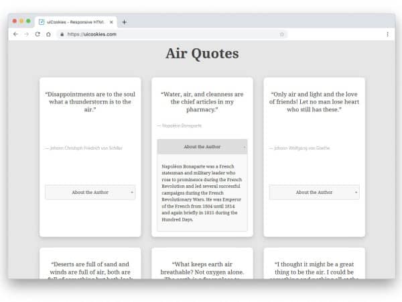Expand About the Author under Goethe quote
The height and width of the screenshot is (302, 402).
pos(314,193)
